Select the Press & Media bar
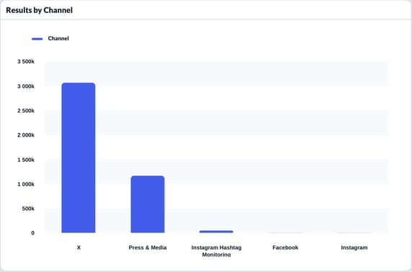 click(x=148, y=204)
